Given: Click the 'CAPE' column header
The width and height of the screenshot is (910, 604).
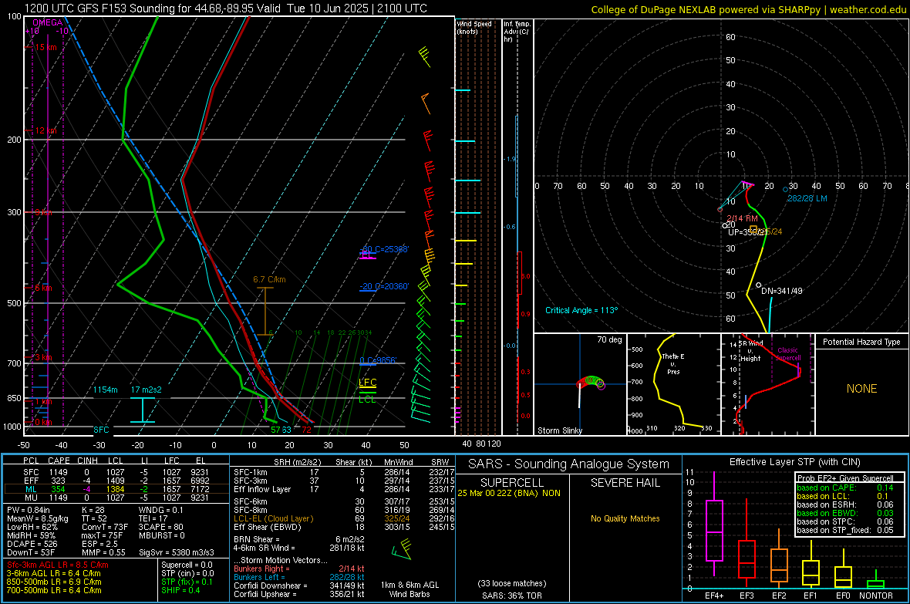Looking at the screenshot, I should click(59, 461).
